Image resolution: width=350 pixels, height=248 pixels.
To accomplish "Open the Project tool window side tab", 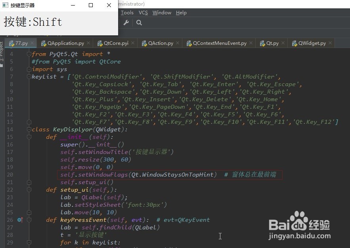I will (x=2, y=54).
